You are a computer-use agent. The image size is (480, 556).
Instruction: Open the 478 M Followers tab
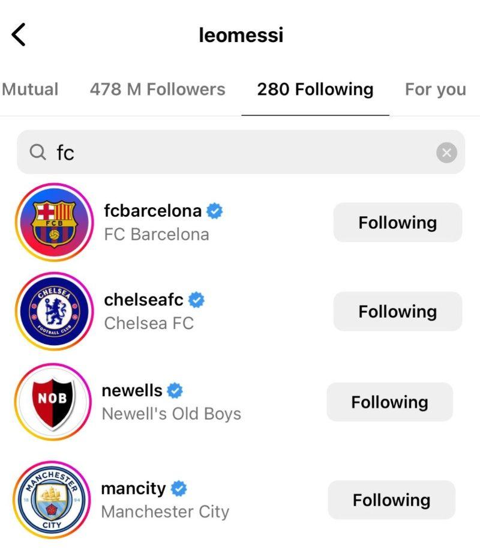pos(157,89)
